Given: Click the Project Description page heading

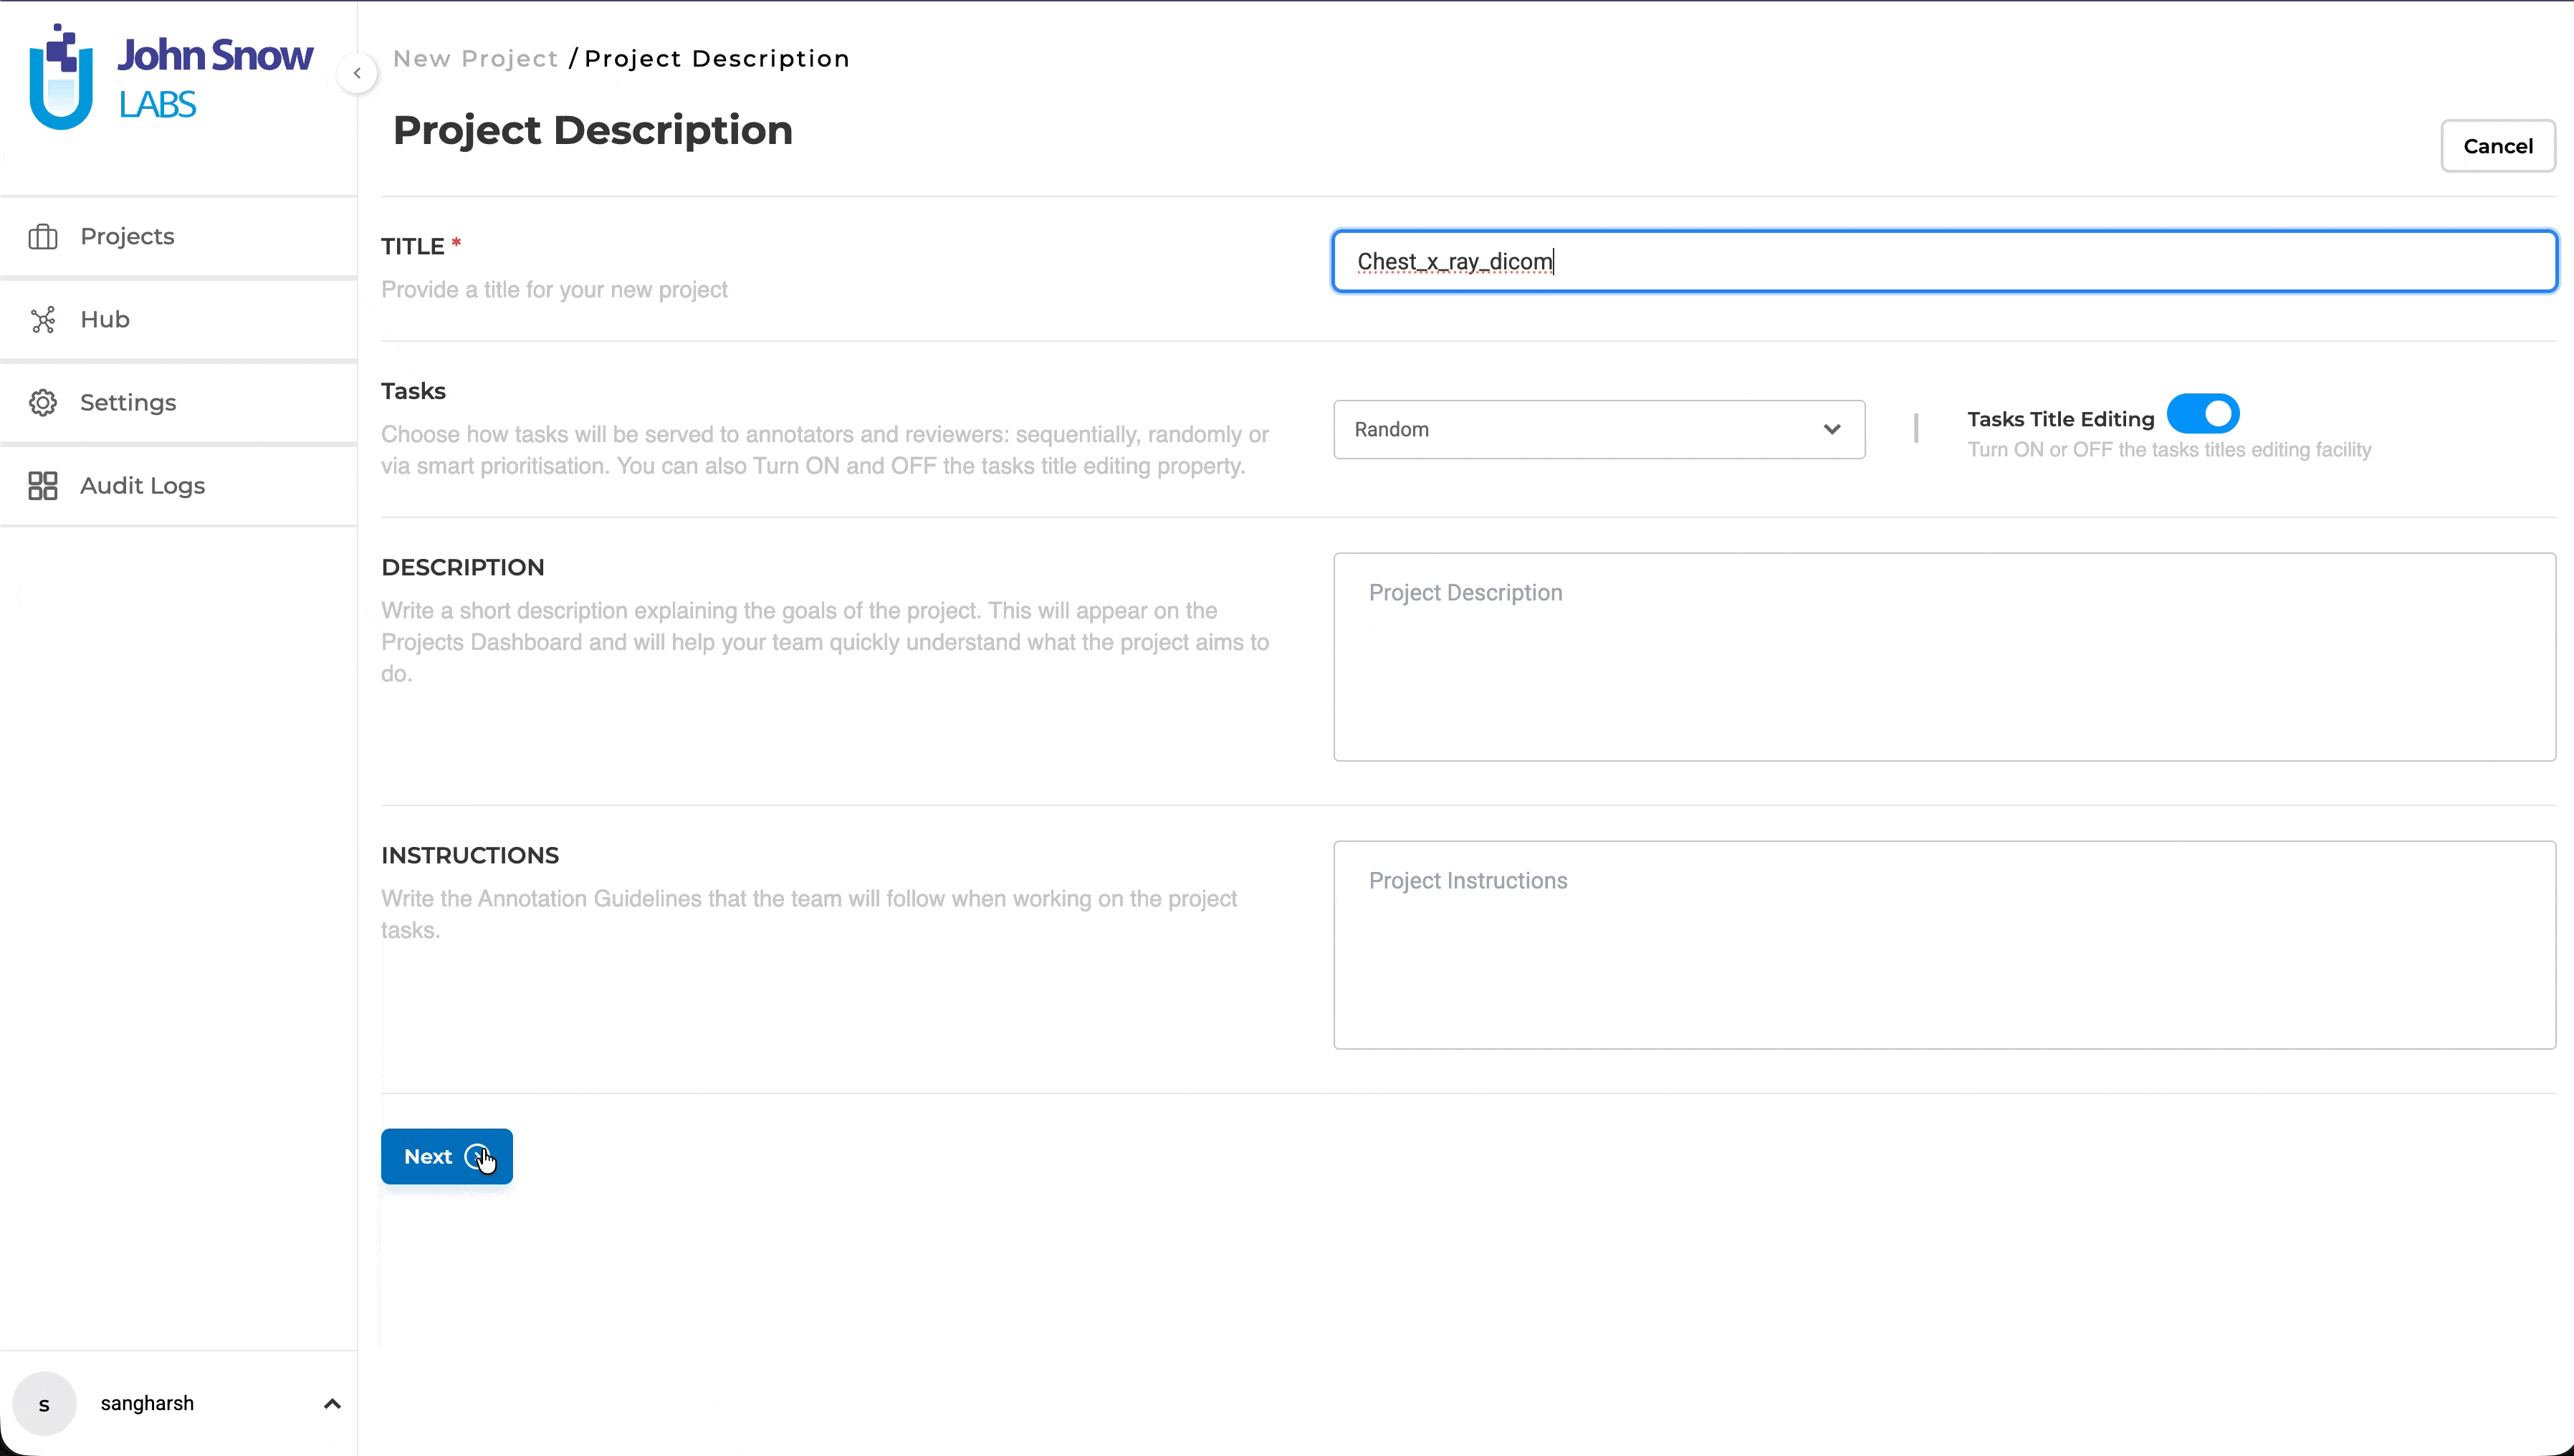Looking at the screenshot, I should coord(593,131).
